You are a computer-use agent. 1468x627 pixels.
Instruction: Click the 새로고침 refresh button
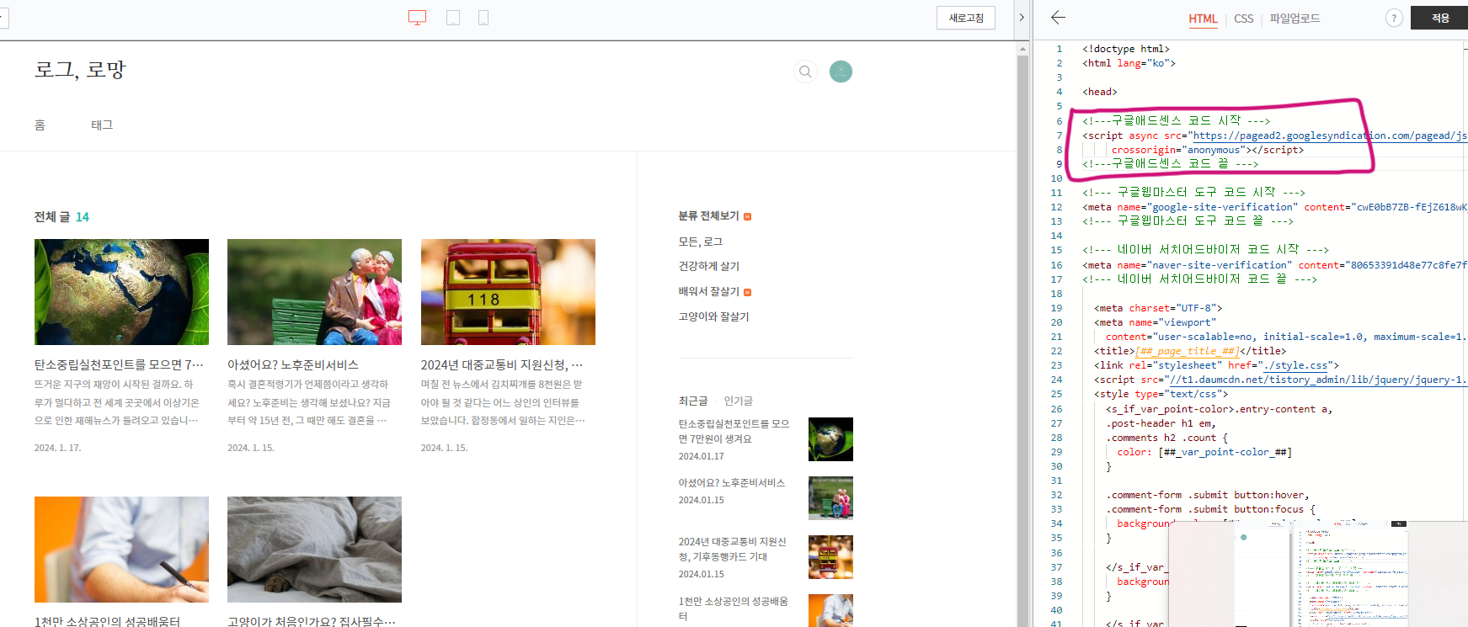966,18
